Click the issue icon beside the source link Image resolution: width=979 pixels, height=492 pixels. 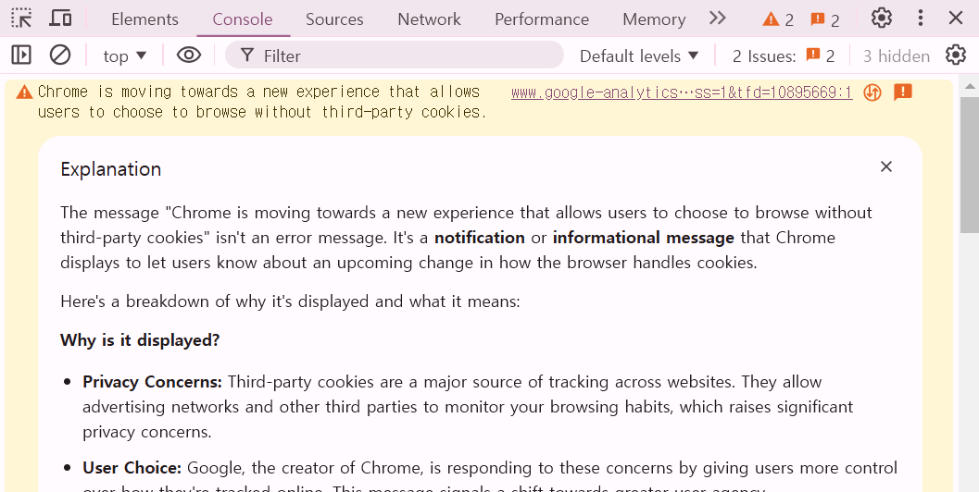pos(903,92)
